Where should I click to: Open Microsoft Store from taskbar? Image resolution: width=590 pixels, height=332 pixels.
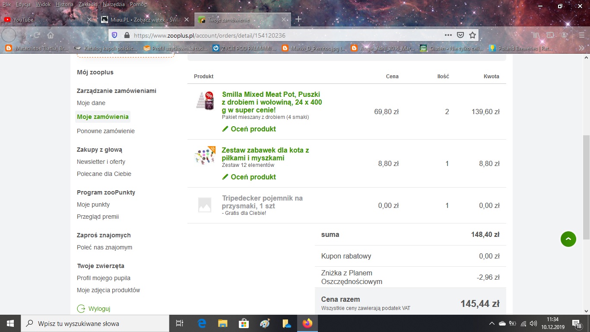244,323
